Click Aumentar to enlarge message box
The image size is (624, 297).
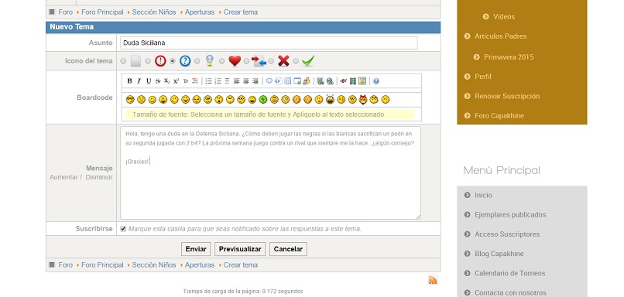63,177
